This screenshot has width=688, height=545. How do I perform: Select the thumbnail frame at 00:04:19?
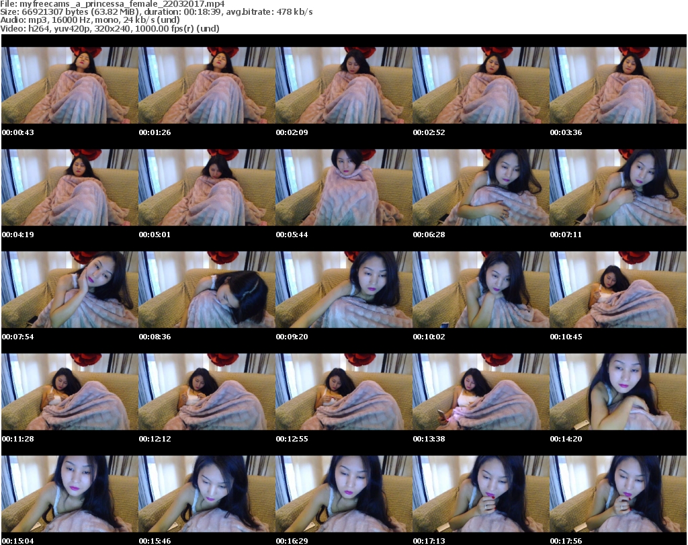(x=70, y=187)
